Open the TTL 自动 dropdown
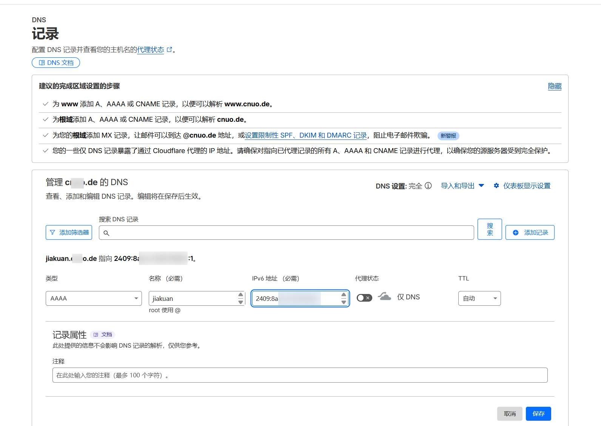This screenshot has height=426, width=601. [479, 298]
